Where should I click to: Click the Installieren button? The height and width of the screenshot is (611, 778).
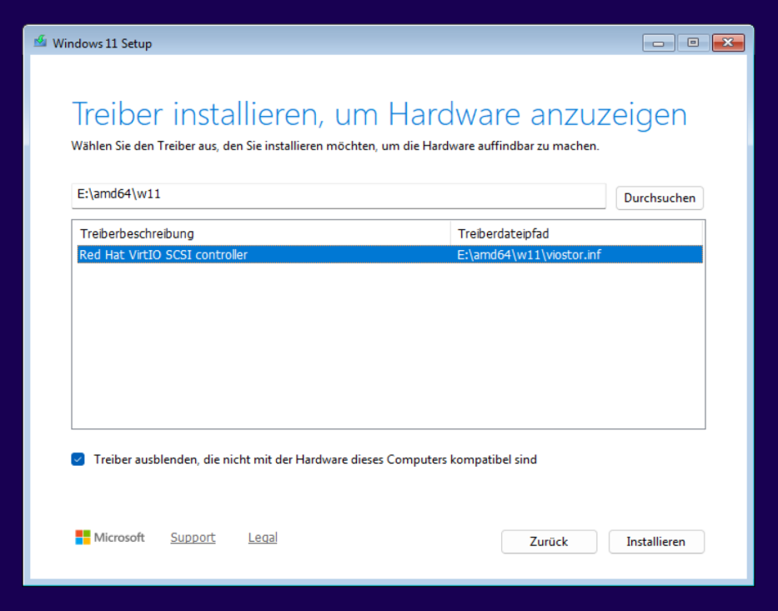tap(656, 542)
